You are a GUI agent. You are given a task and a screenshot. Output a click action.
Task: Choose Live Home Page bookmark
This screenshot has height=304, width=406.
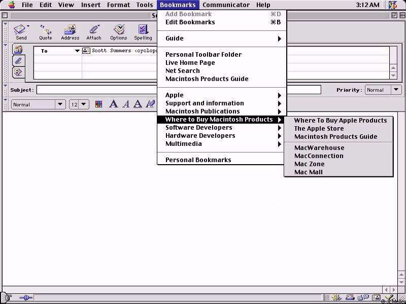(x=222, y=63)
